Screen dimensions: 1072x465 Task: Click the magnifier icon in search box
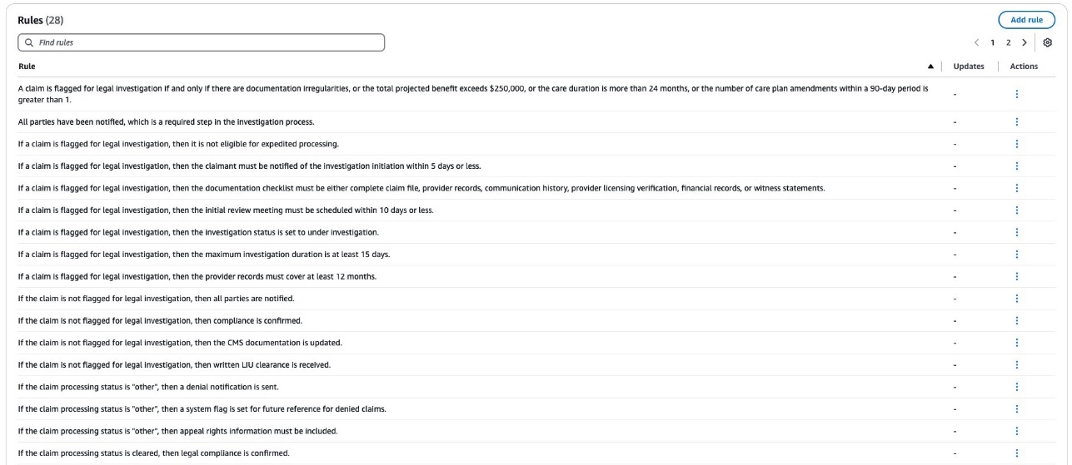tap(30, 42)
